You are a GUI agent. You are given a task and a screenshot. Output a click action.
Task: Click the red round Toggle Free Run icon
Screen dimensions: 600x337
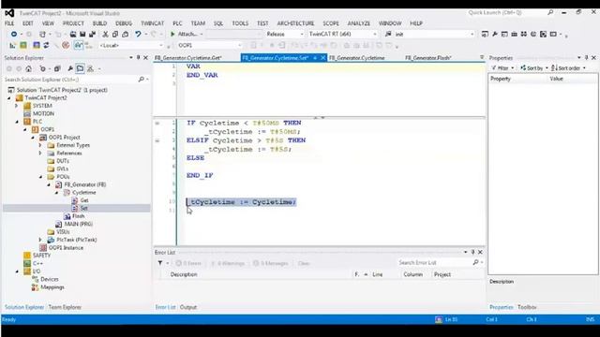click(x=66, y=45)
